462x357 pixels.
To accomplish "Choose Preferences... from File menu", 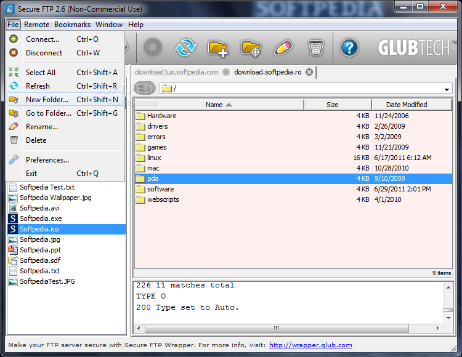I will 65,160.
